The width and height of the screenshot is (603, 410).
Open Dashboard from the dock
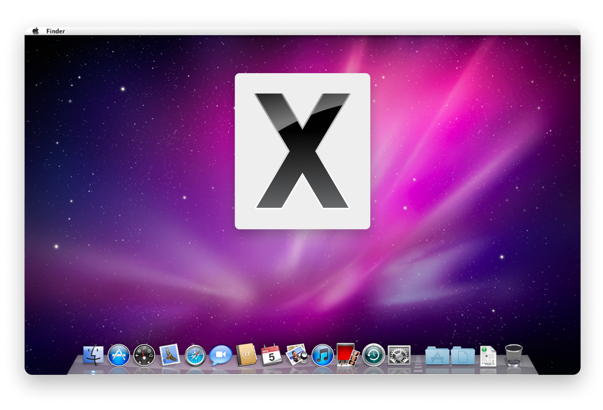pyautogui.click(x=144, y=355)
